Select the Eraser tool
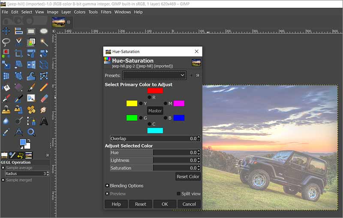This screenshot has width=343, height=218. click(x=44, y=99)
